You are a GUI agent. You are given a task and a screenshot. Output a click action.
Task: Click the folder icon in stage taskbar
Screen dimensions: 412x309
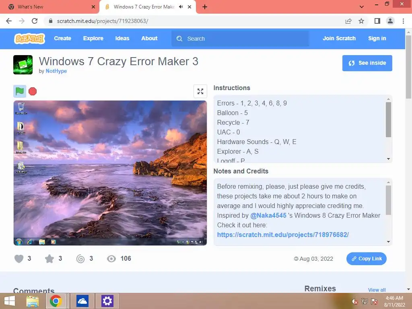42,242
